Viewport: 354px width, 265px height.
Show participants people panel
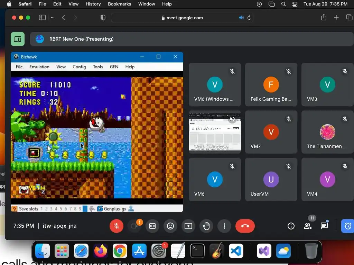(x=307, y=226)
